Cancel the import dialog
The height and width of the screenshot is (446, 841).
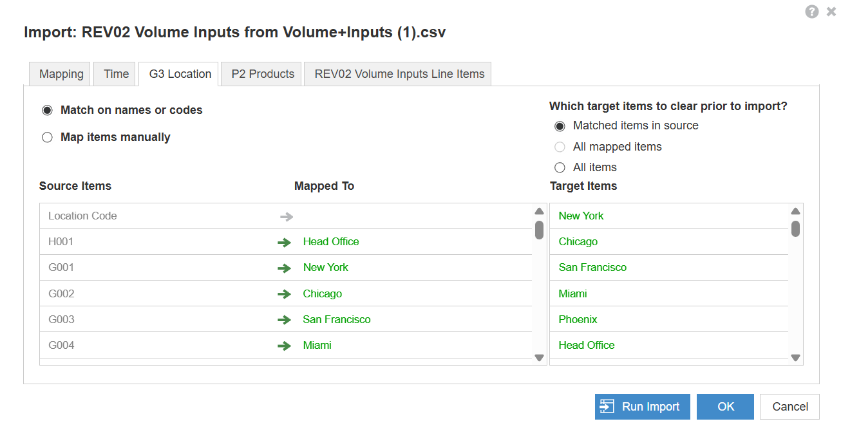point(790,407)
